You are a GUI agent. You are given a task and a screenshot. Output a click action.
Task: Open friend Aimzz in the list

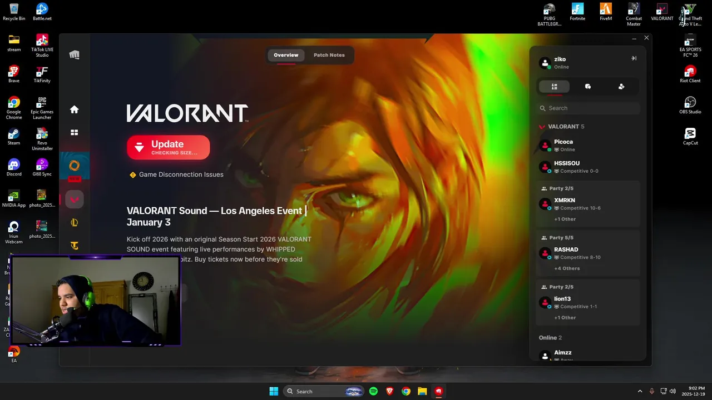coord(588,355)
